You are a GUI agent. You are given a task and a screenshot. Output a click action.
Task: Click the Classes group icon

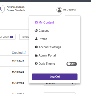(36, 30)
